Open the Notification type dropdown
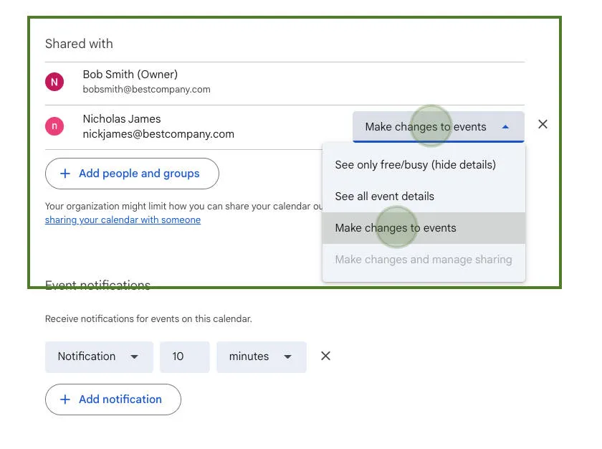602x449 pixels. [x=98, y=356]
